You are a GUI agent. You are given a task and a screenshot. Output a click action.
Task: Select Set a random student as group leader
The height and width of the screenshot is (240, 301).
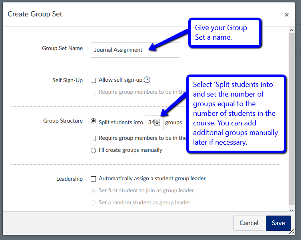click(94, 203)
